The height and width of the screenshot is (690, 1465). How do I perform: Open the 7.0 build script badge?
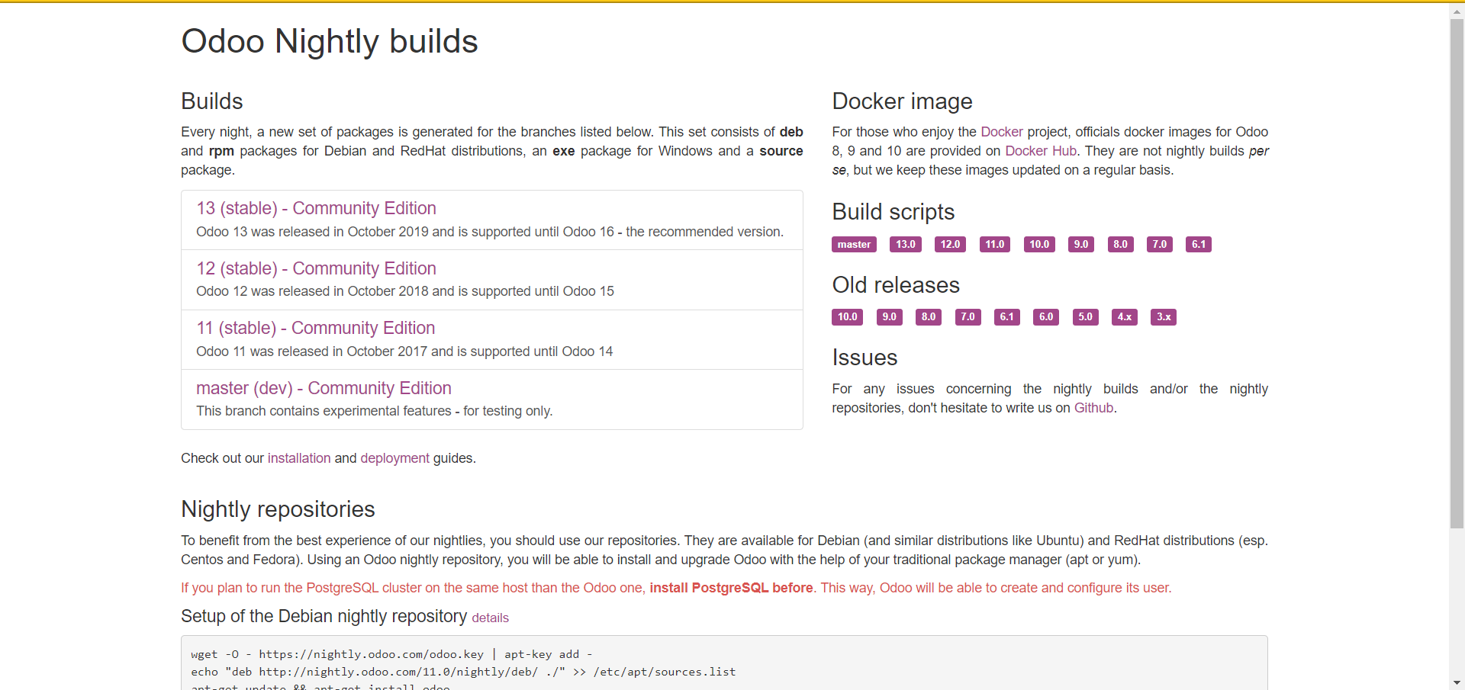point(1160,245)
